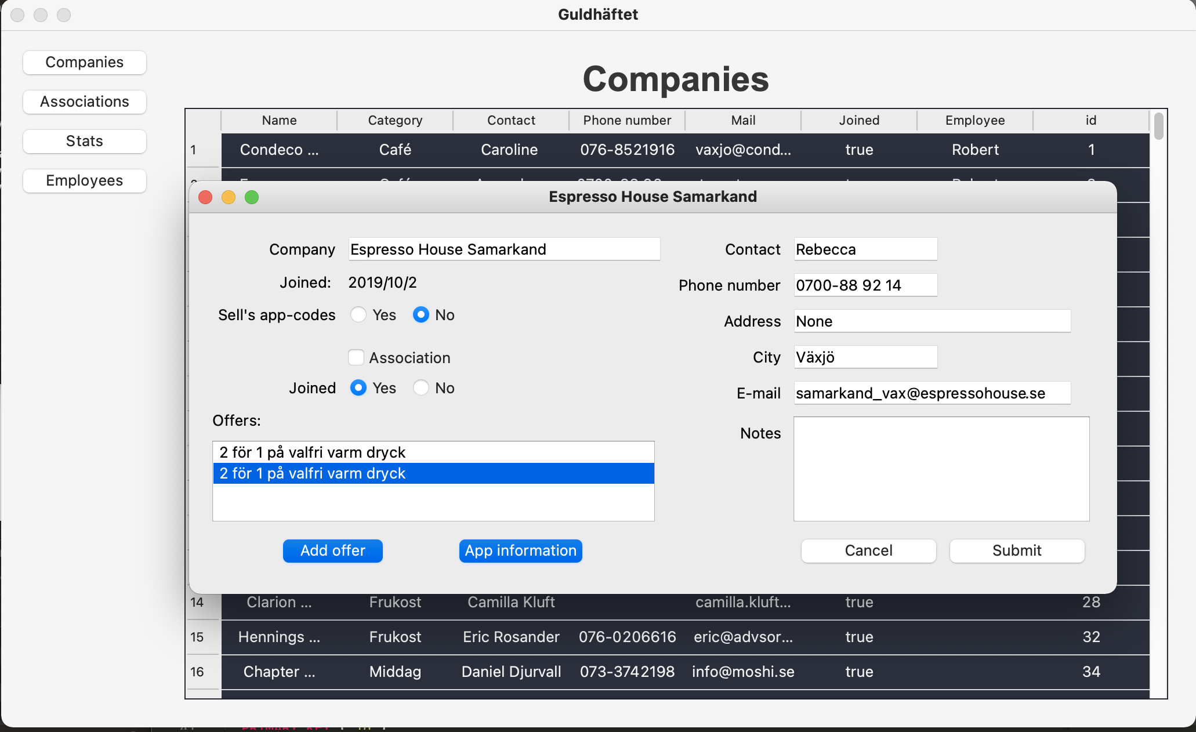Open the Companies section in sidebar

point(85,63)
